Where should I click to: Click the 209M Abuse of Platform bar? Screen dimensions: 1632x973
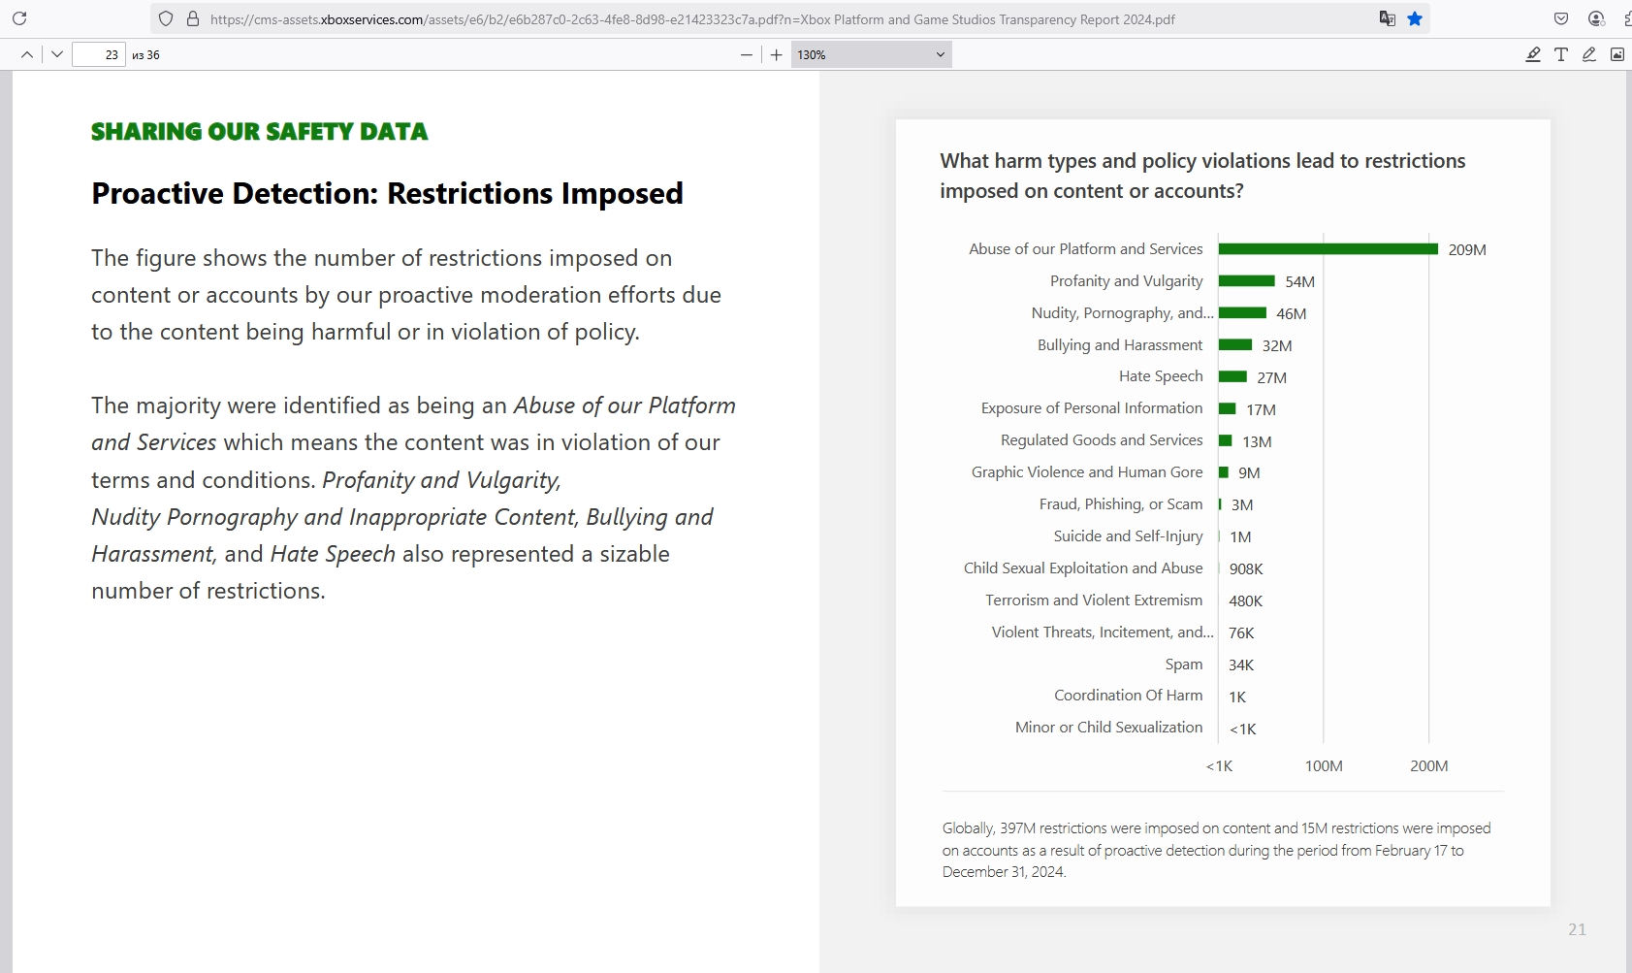(x=1328, y=249)
